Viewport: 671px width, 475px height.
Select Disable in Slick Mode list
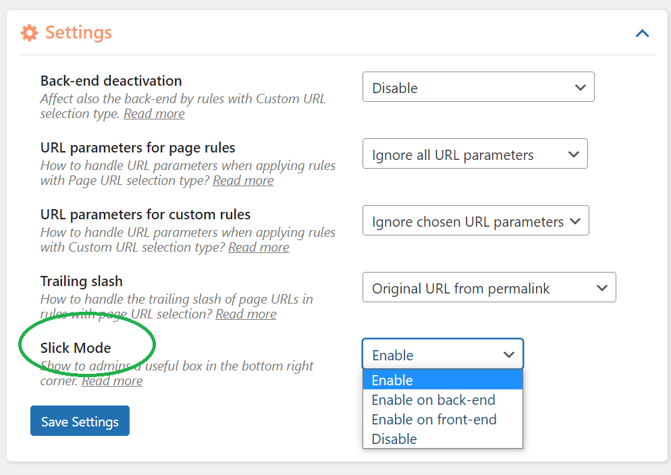click(442, 439)
